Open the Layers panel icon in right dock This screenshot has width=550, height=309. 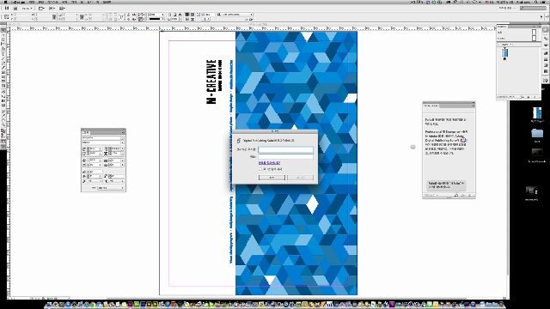click(546, 45)
